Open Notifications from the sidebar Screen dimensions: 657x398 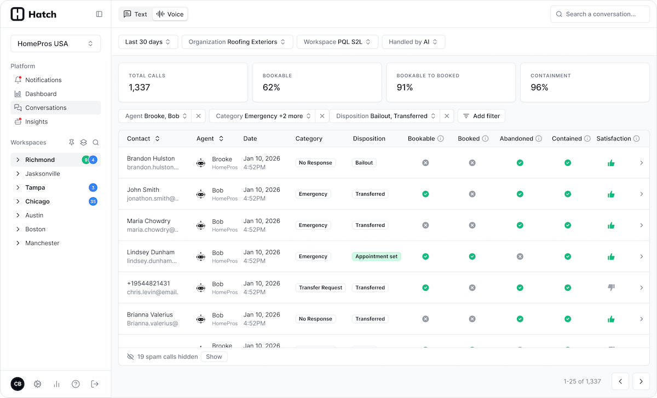[x=43, y=80]
